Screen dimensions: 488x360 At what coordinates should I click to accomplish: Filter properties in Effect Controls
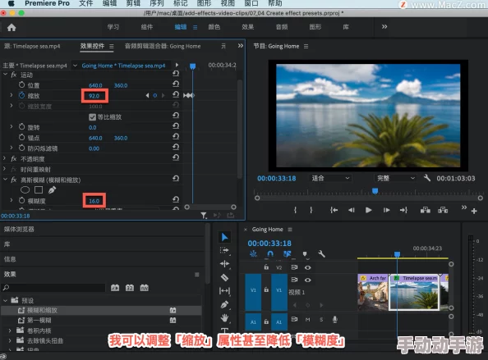[204, 215]
